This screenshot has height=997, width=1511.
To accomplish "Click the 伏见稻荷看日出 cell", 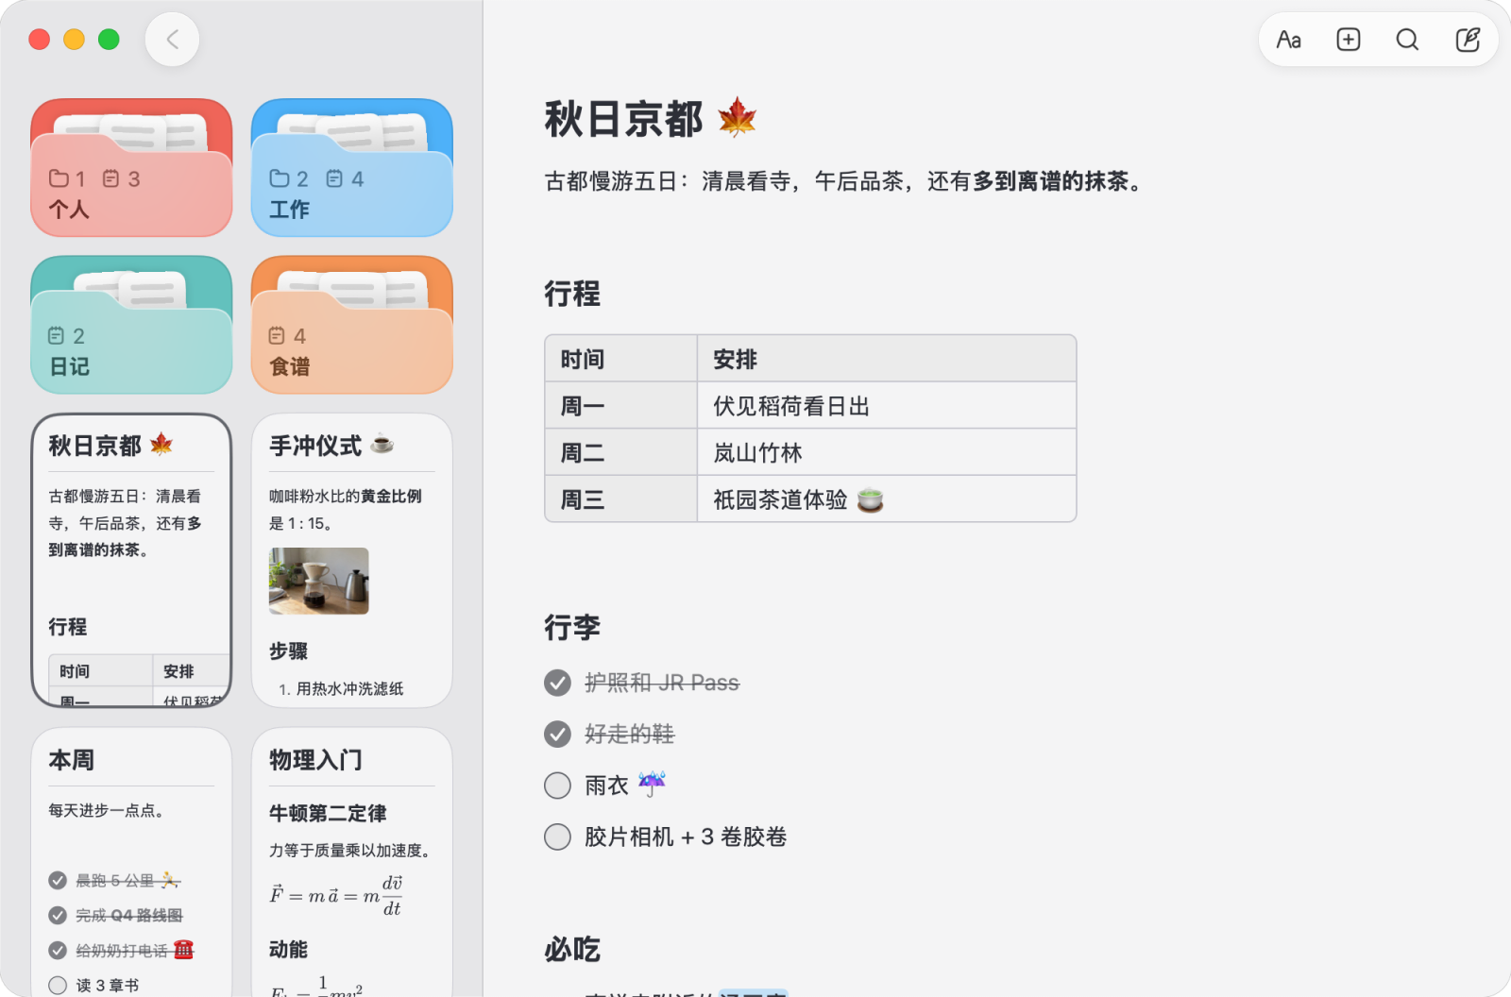I will [x=887, y=406].
